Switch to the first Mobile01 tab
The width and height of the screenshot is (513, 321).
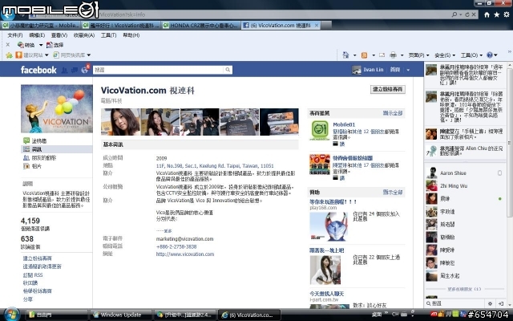[41, 25]
